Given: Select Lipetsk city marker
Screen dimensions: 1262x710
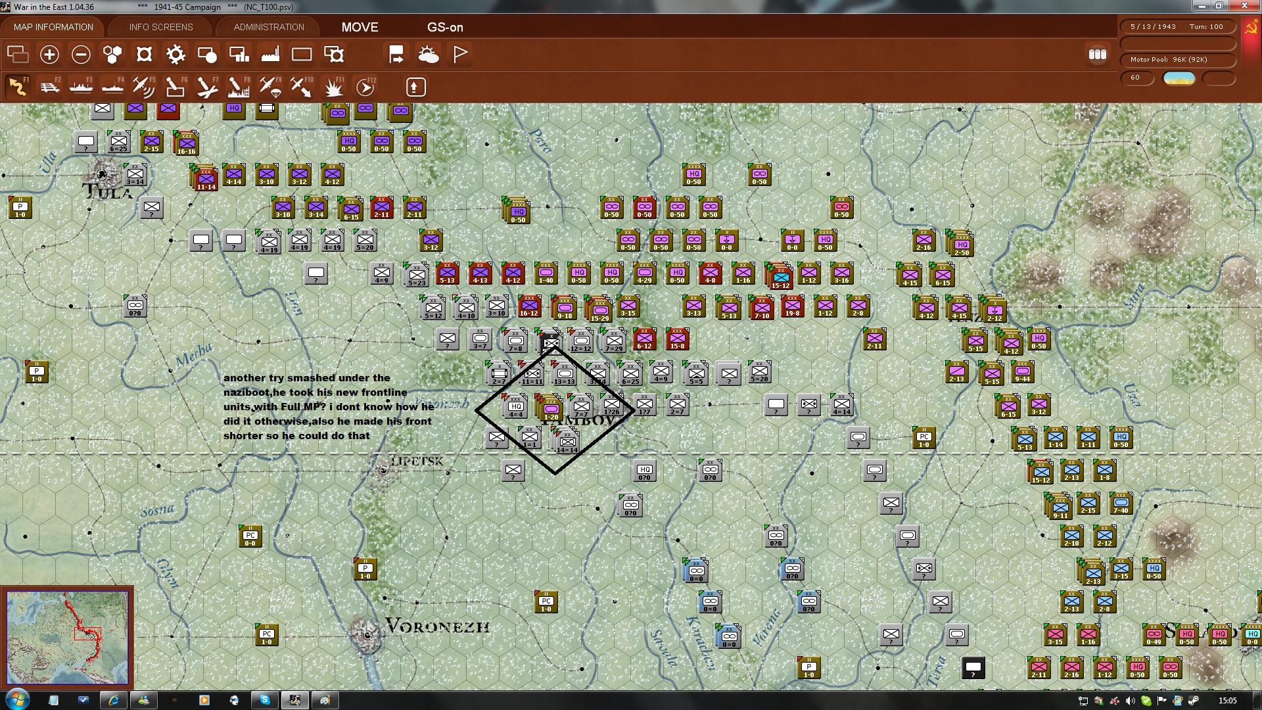Looking at the screenshot, I should (384, 469).
